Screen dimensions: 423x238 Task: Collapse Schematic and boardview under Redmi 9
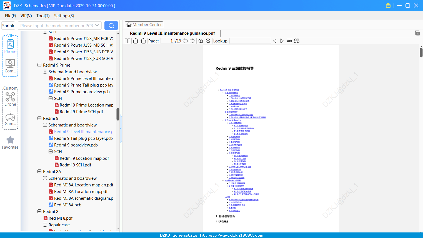click(45, 125)
